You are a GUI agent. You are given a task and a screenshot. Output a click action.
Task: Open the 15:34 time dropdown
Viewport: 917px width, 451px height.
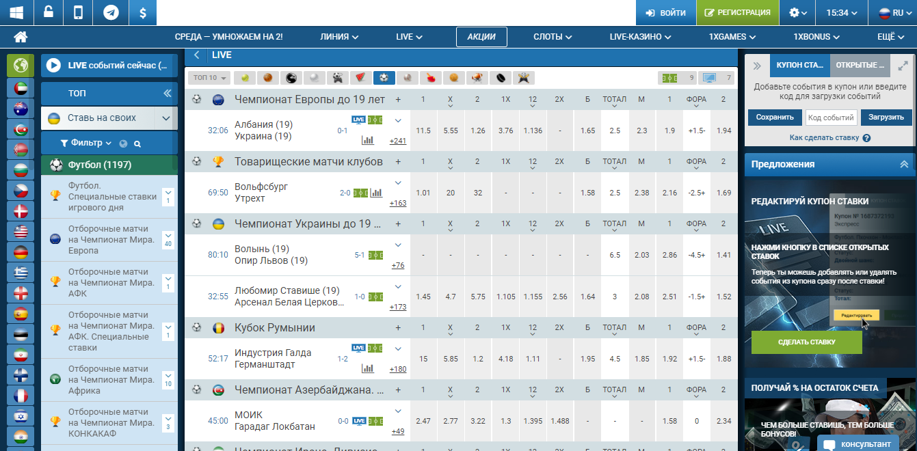point(842,12)
